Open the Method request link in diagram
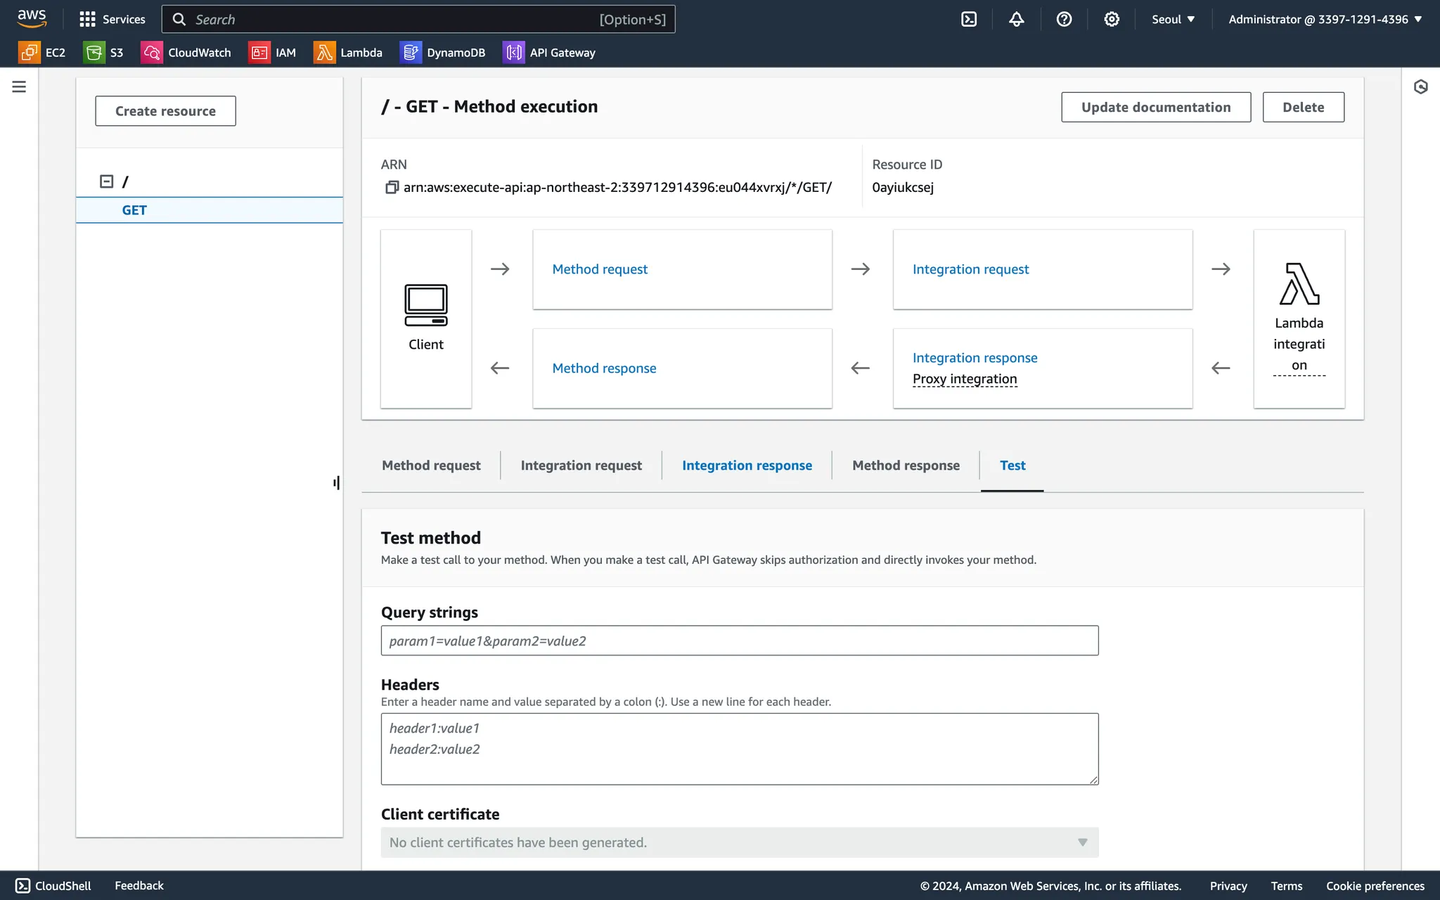The image size is (1440, 900). coord(600,269)
